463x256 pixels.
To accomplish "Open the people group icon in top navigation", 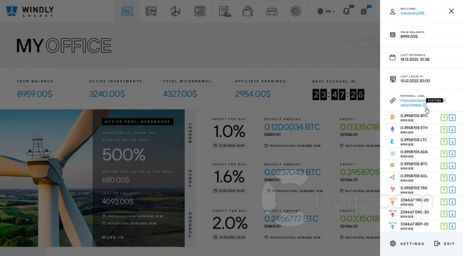I will [x=271, y=11].
